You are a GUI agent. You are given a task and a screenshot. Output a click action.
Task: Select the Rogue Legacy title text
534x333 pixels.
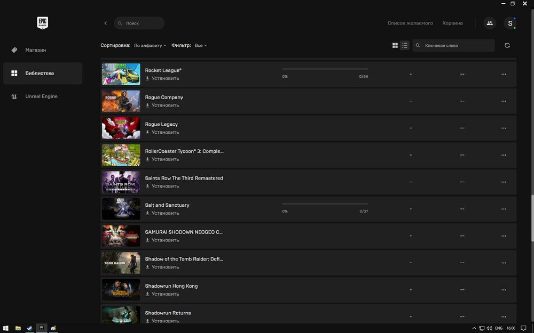161,124
